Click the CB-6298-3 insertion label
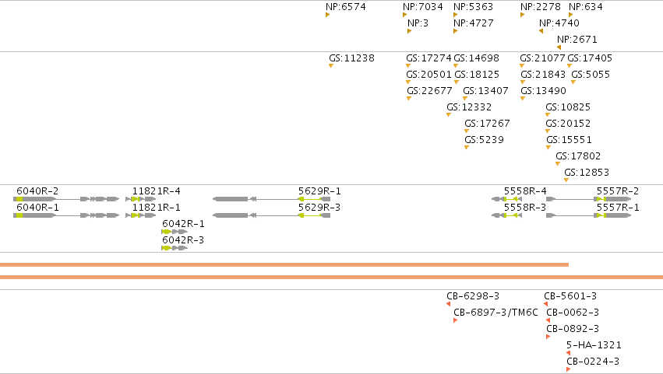 pos(473,296)
